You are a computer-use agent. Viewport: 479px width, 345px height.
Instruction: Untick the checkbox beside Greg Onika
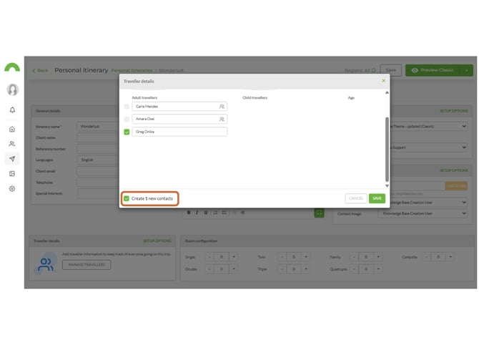[127, 132]
